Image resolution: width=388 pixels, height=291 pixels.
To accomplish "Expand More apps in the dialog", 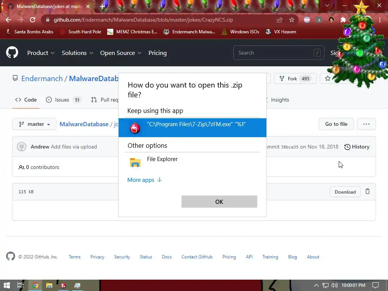I will click(144, 180).
